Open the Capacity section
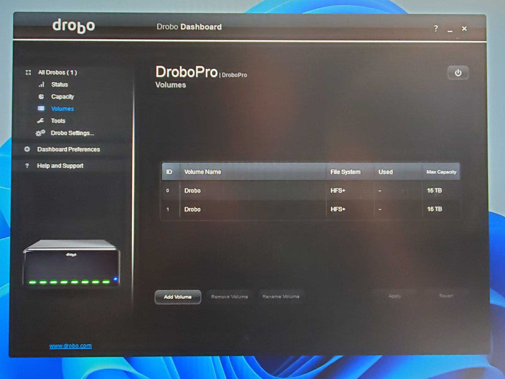 (62, 97)
